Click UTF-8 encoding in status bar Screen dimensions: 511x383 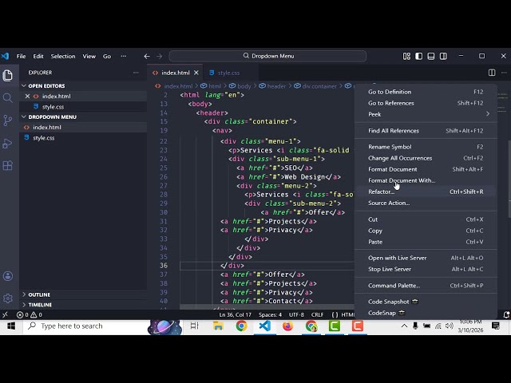(x=296, y=314)
